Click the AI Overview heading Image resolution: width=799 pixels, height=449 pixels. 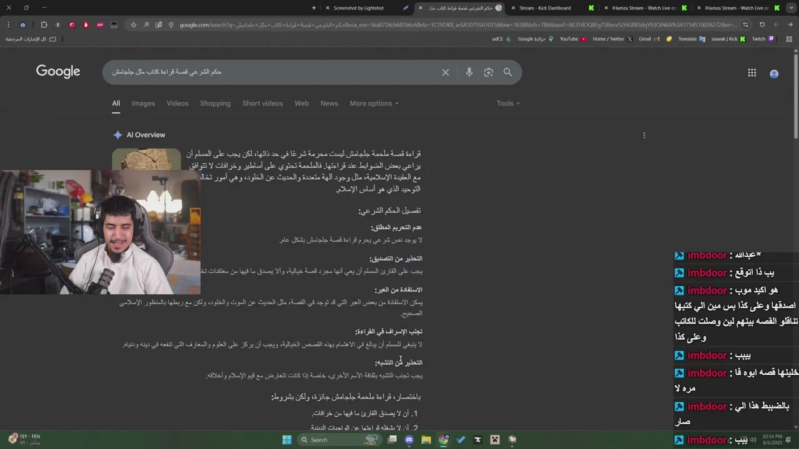click(x=145, y=135)
